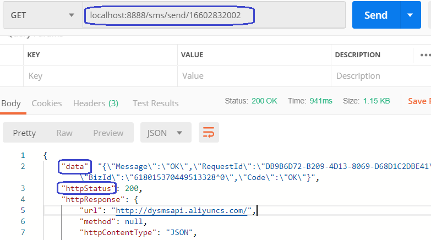Click the "method" key in response
This screenshot has height=240, width=431.
click(98, 222)
